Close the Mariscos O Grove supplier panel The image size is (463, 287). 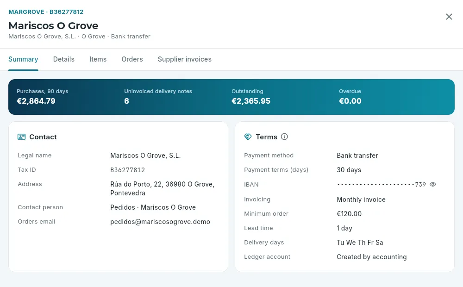pos(449,17)
